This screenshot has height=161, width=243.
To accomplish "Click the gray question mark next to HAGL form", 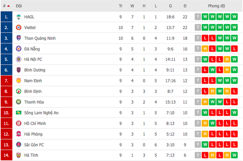I will 198,17.
